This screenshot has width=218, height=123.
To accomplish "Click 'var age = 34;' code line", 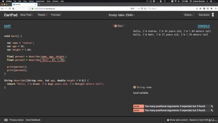I will (x=16, y=46).
